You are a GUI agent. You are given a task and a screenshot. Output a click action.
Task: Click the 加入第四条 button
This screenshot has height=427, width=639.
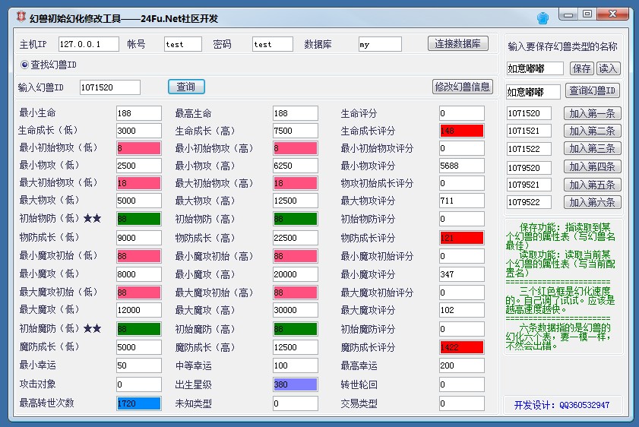pos(593,166)
